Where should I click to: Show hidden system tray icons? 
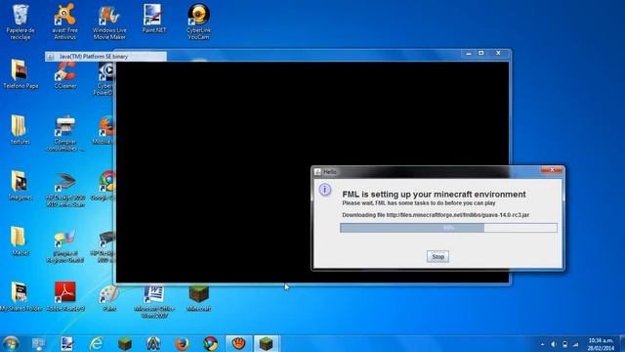click(542, 344)
